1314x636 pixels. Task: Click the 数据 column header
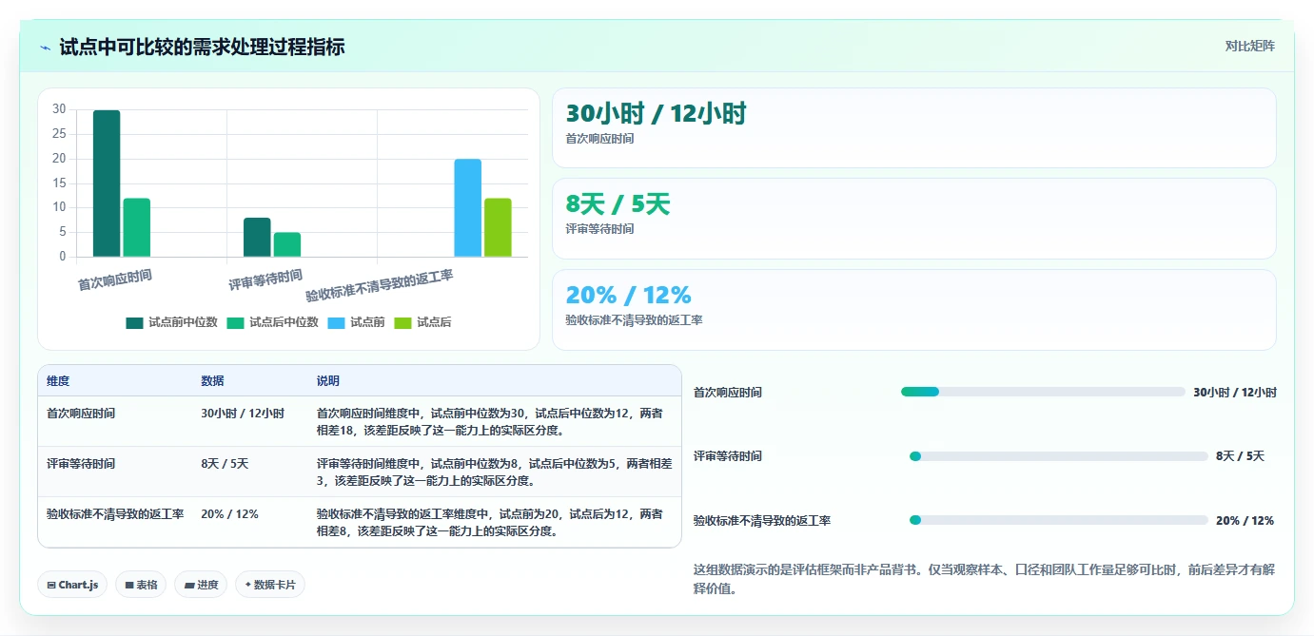(x=212, y=381)
